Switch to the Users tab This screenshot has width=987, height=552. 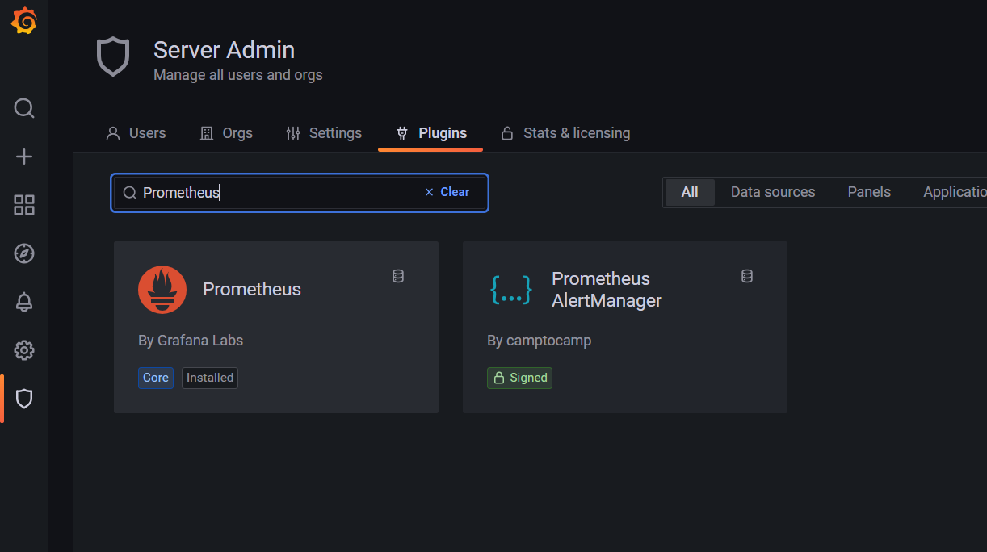tap(136, 133)
